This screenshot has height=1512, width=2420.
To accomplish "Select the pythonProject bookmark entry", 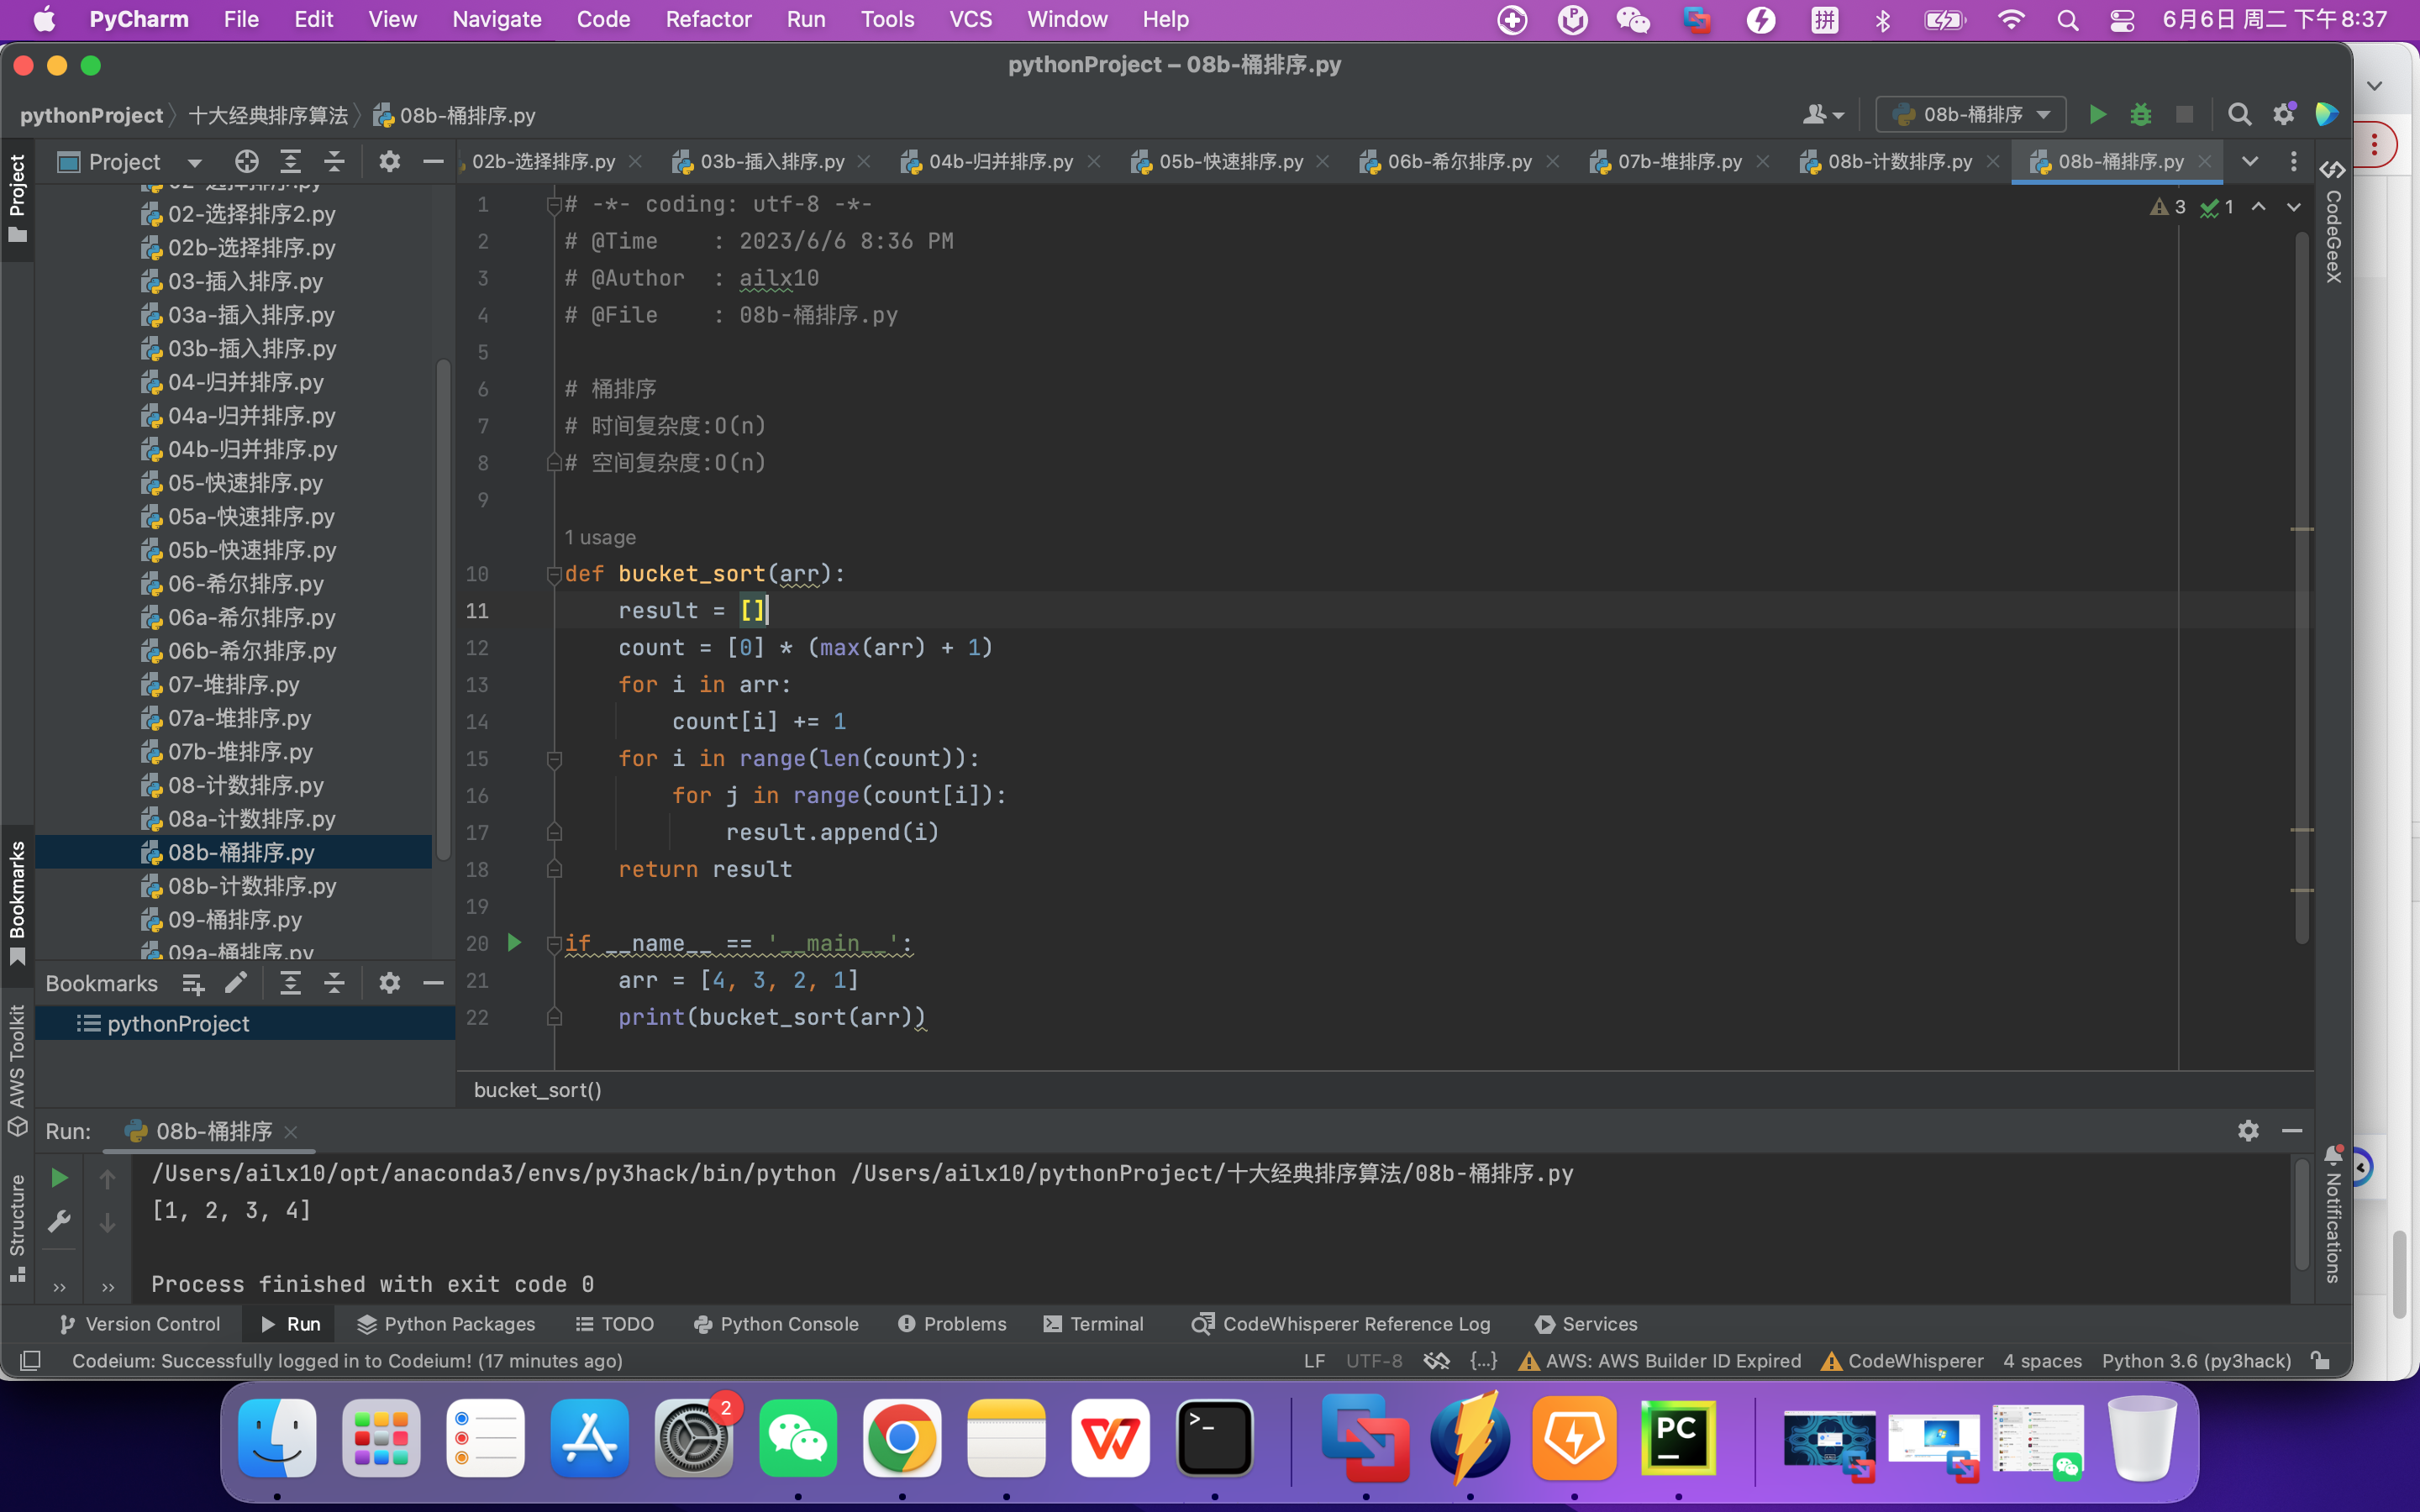I will [x=178, y=1023].
